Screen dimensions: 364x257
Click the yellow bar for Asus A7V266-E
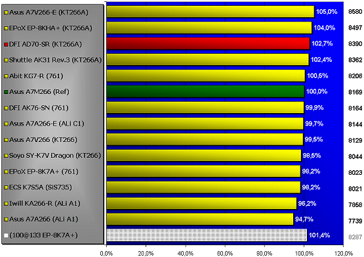[x=211, y=12]
